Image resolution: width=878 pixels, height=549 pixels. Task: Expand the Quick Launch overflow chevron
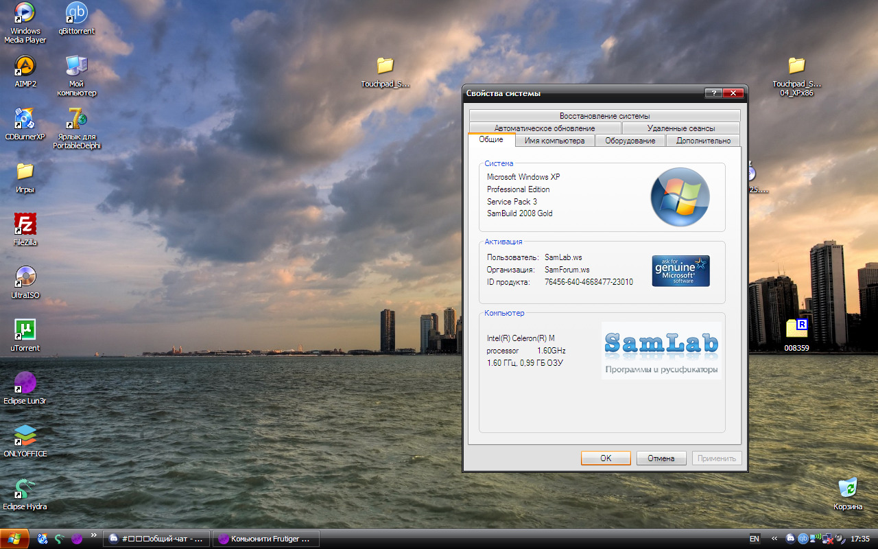tap(93, 535)
